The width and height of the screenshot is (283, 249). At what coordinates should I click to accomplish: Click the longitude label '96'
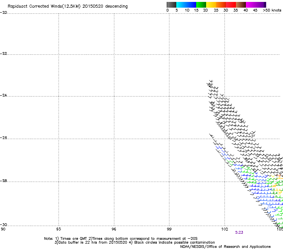click(x=114, y=229)
